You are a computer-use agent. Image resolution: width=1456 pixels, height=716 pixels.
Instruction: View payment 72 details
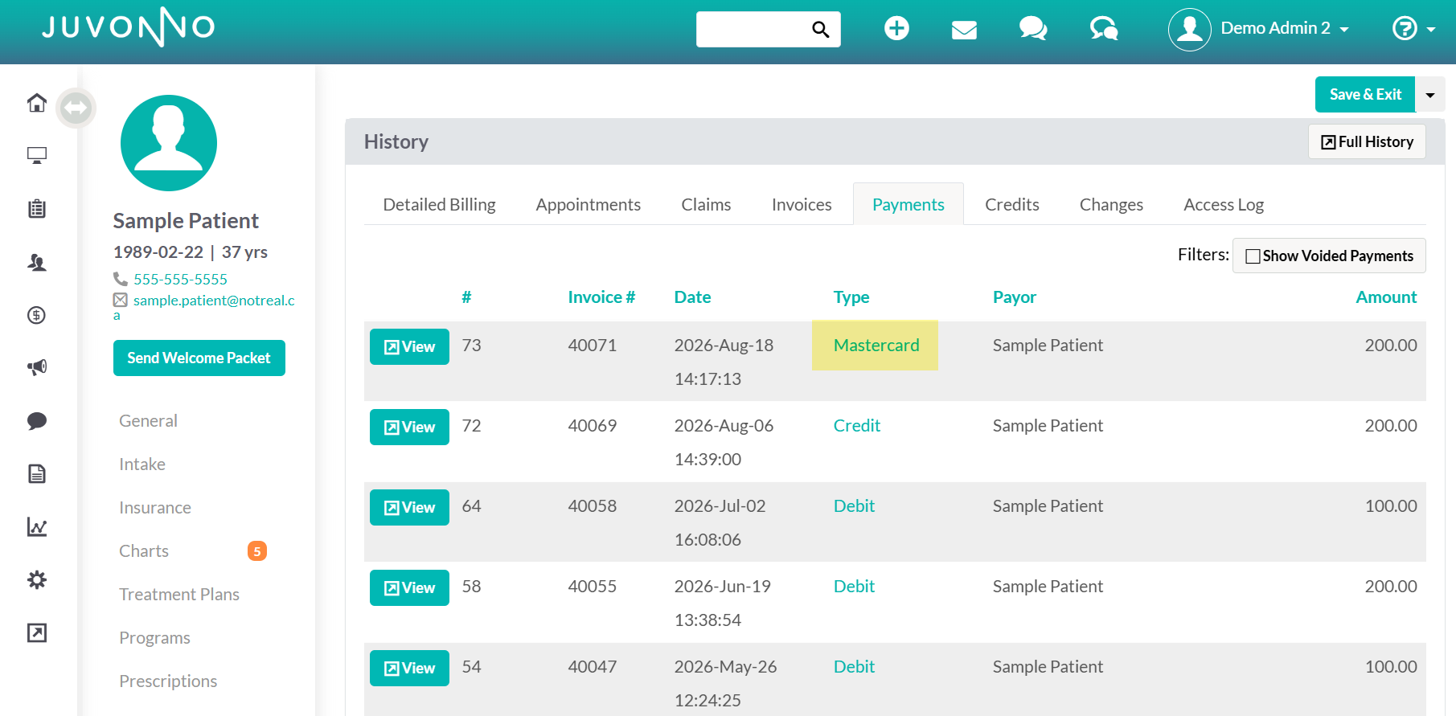point(409,427)
